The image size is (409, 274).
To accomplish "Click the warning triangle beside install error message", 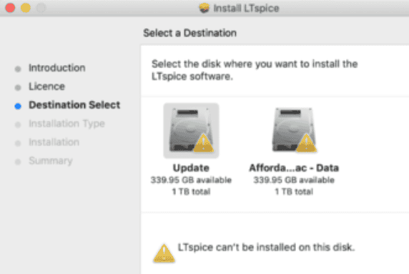I will click(x=164, y=253).
